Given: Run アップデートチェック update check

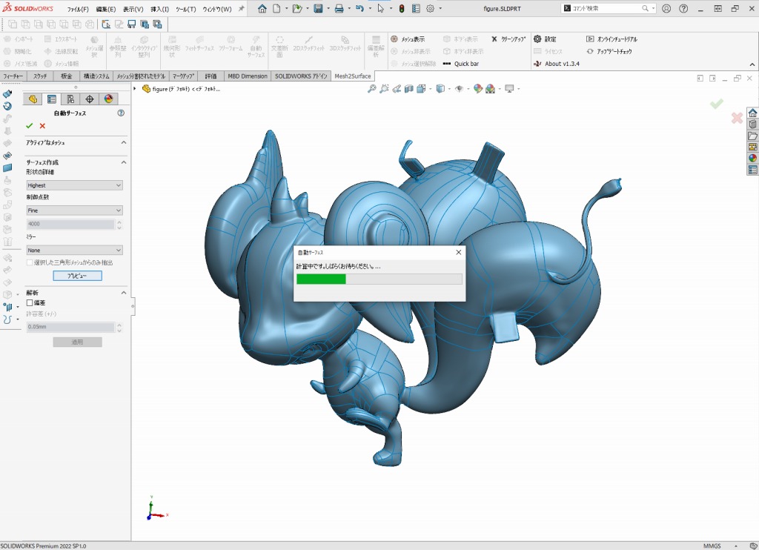Looking at the screenshot, I should tap(609, 51).
